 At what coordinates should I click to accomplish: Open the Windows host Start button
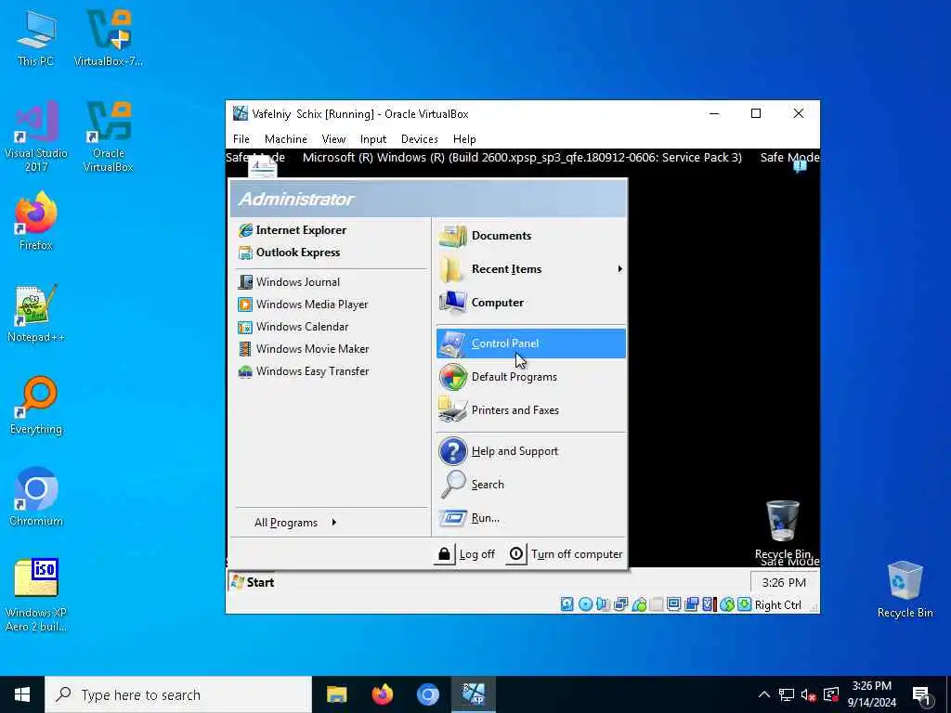(x=22, y=694)
